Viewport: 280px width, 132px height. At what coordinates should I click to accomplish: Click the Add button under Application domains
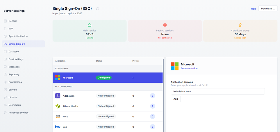[176, 99]
